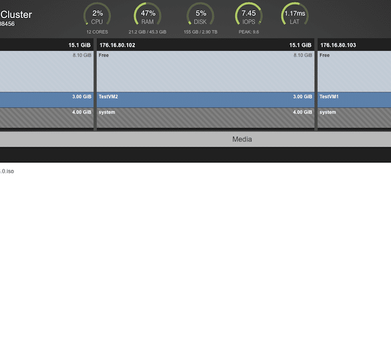
Task: Select node header 176.16.80.103
Action: point(354,45)
